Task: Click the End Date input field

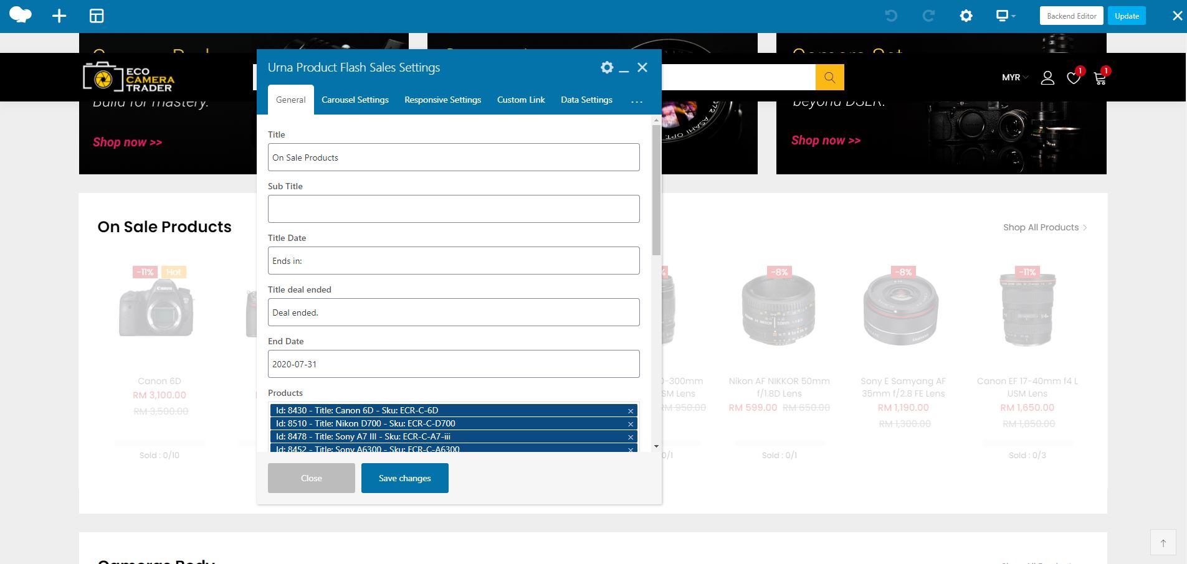Action: point(454,364)
